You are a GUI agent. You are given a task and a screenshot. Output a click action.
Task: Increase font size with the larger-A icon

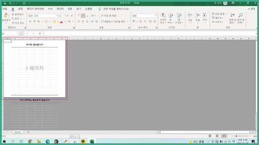[x=67, y=15]
